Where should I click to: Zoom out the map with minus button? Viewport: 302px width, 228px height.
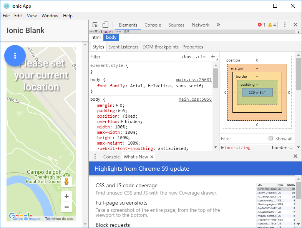66,207
